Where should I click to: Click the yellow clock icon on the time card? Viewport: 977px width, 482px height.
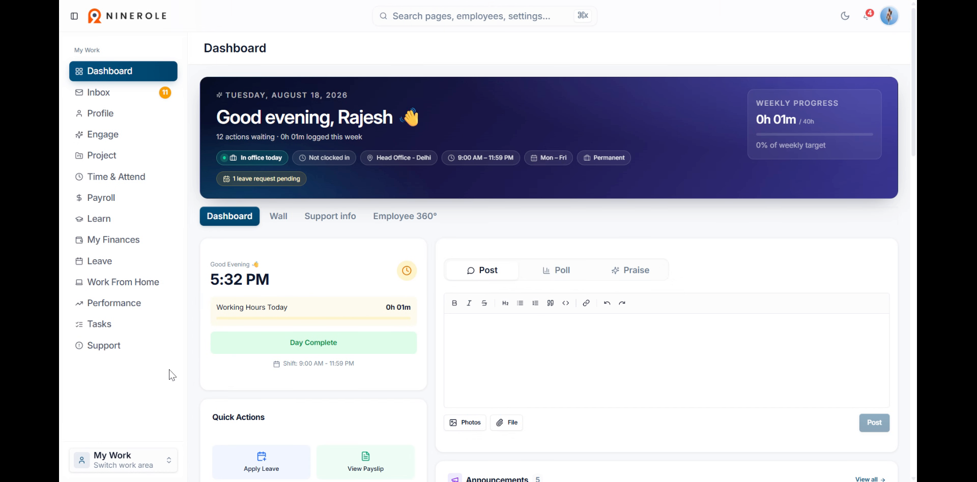tap(407, 270)
